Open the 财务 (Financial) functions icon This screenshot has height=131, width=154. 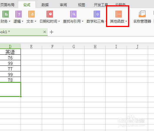click(6, 14)
